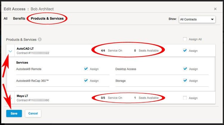Click the Desktop Access service label
This screenshot has height=125, width=224.
pyautogui.click(x=126, y=69)
